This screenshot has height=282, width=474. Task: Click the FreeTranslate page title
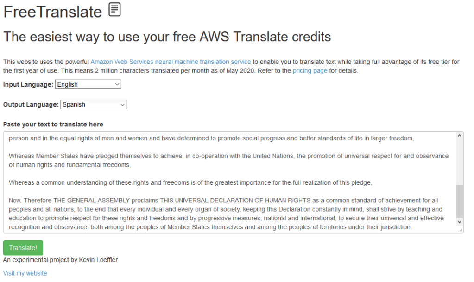coord(52,12)
